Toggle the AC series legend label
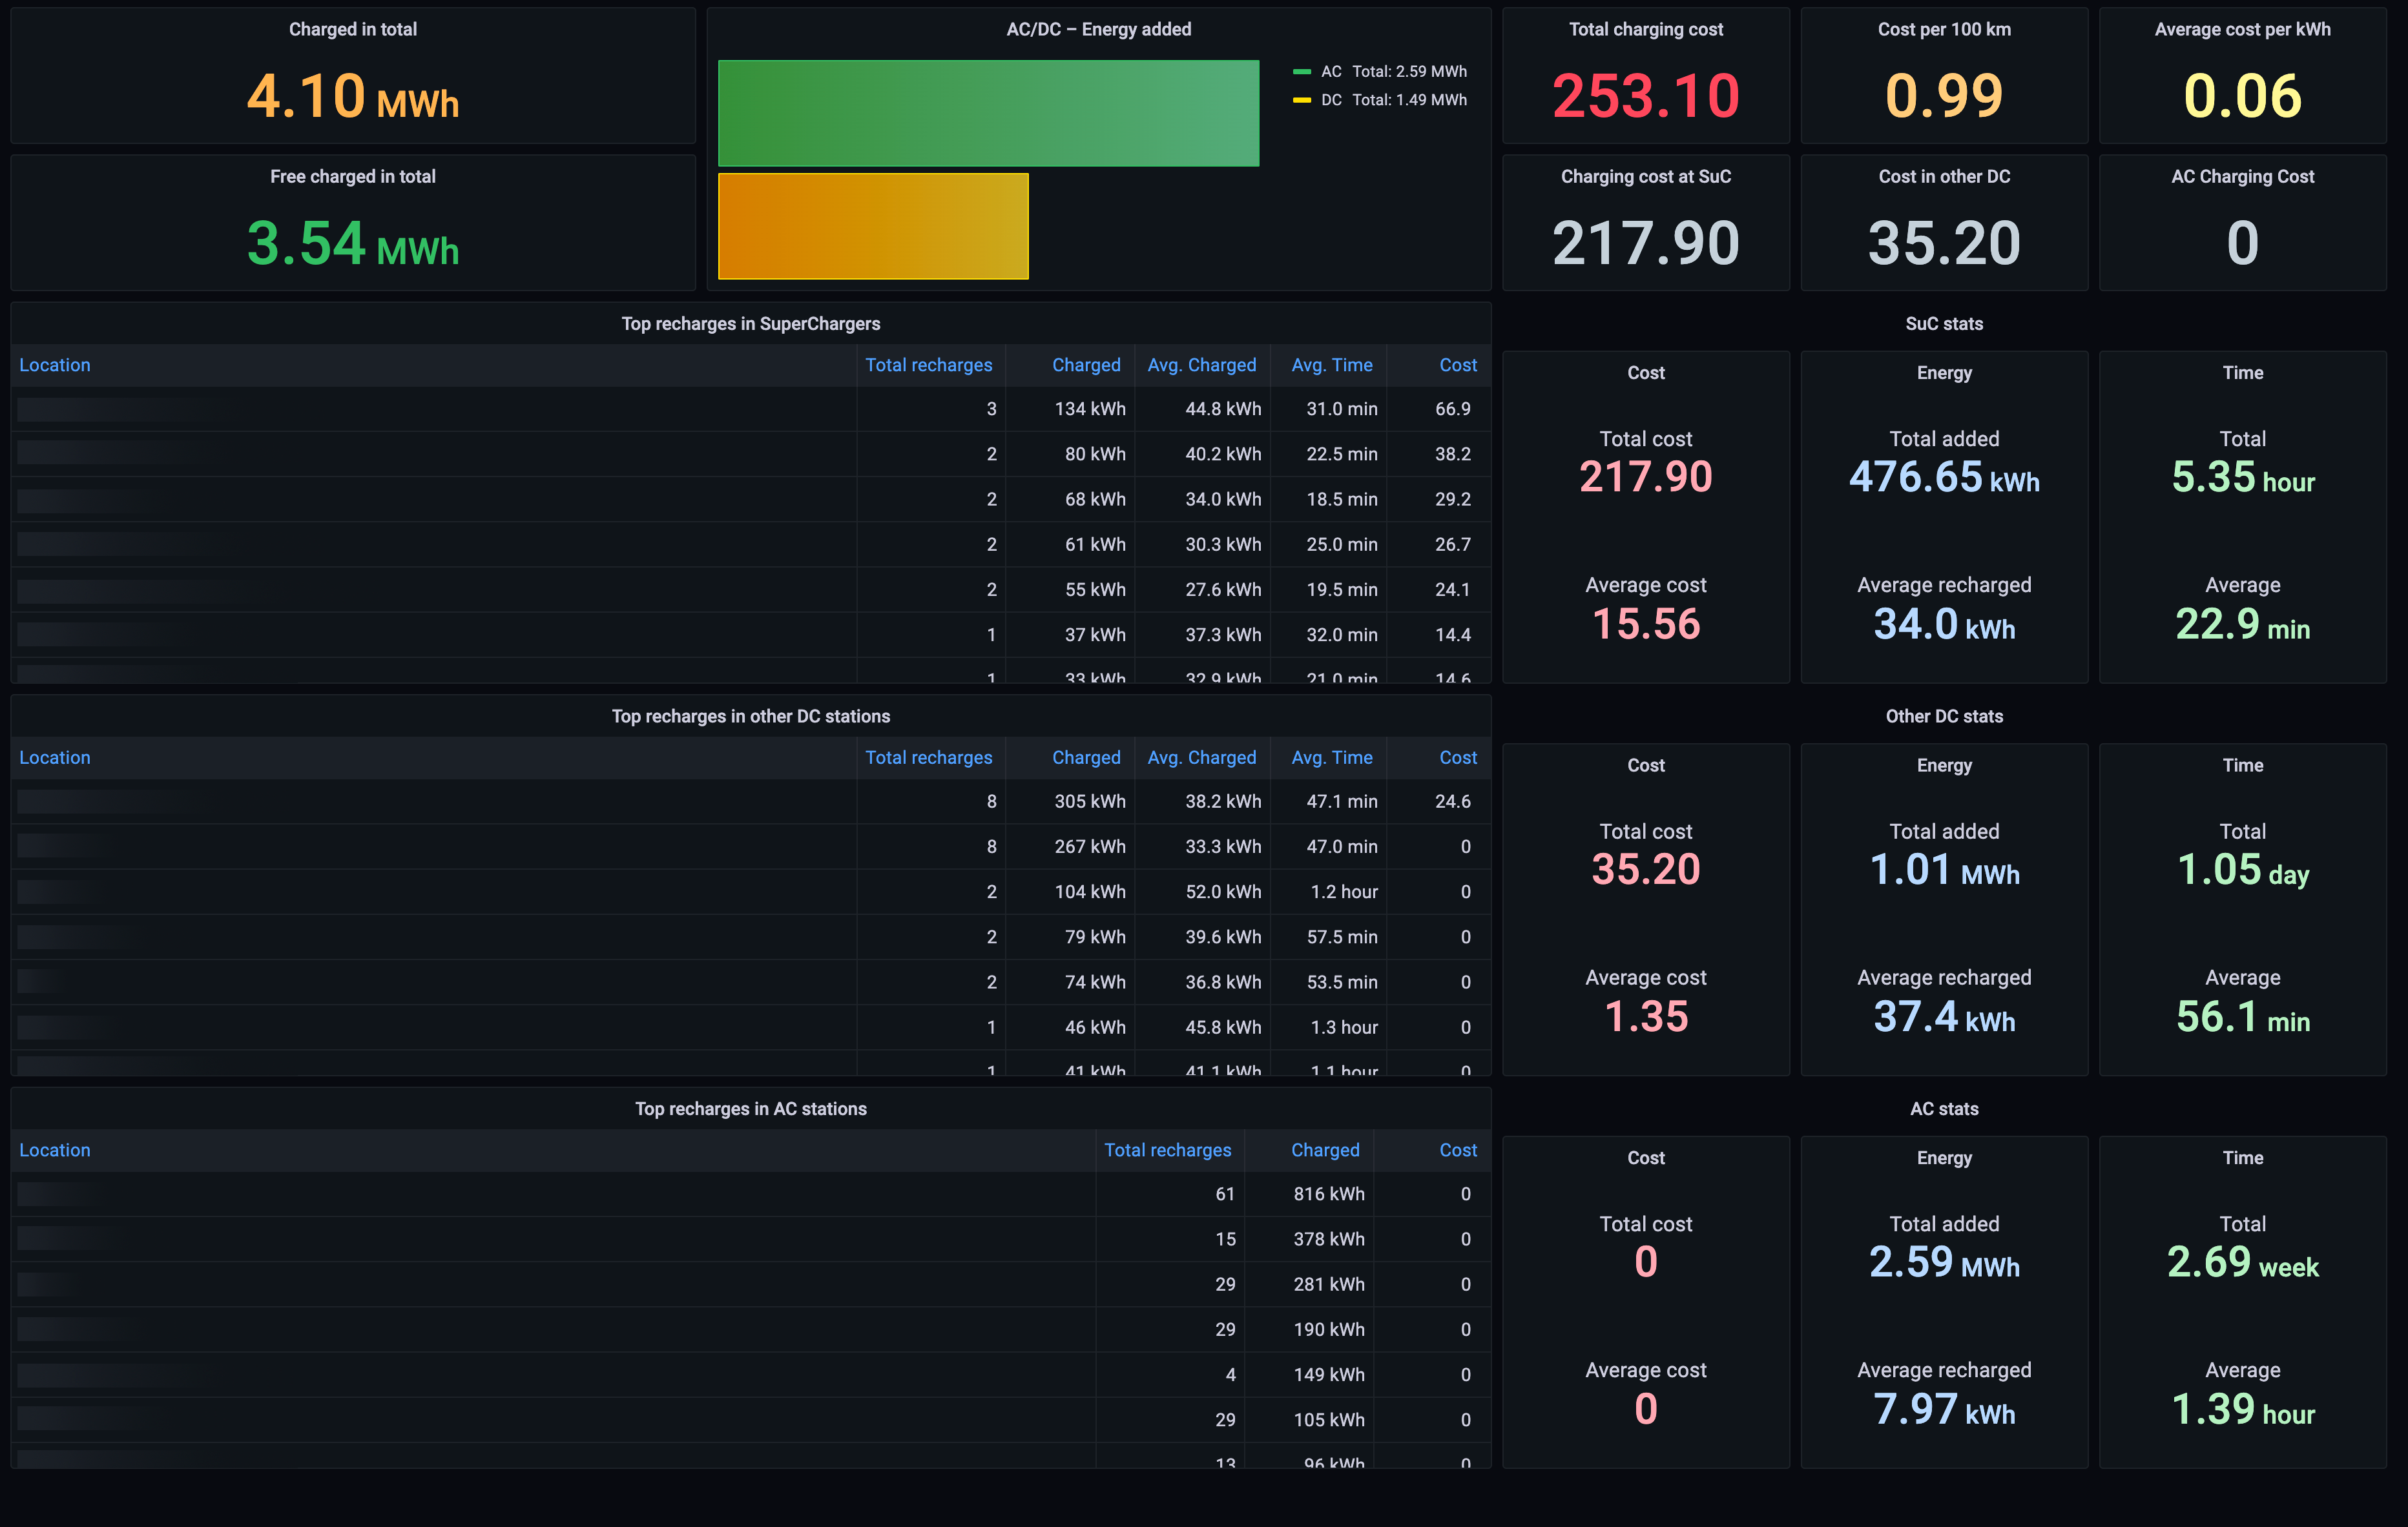 [1330, 72]
